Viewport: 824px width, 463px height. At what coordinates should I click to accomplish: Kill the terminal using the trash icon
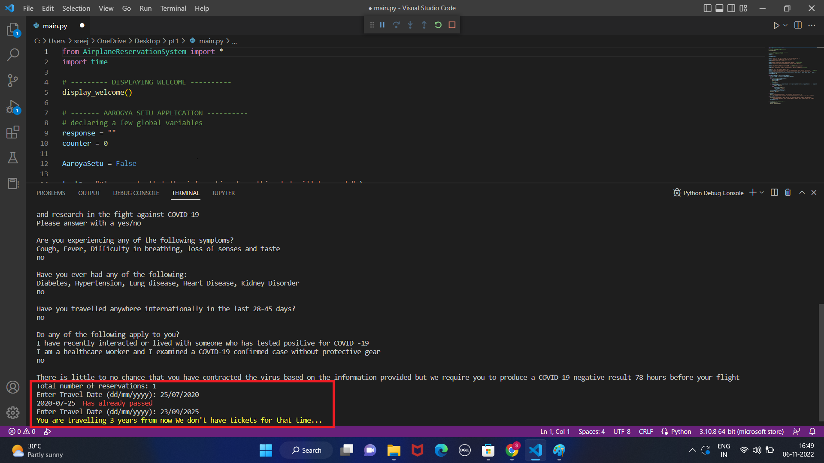point(788,192)
